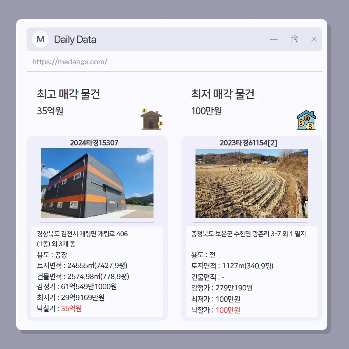
Task: Click the copy/restore window icon
Action: 294,39
